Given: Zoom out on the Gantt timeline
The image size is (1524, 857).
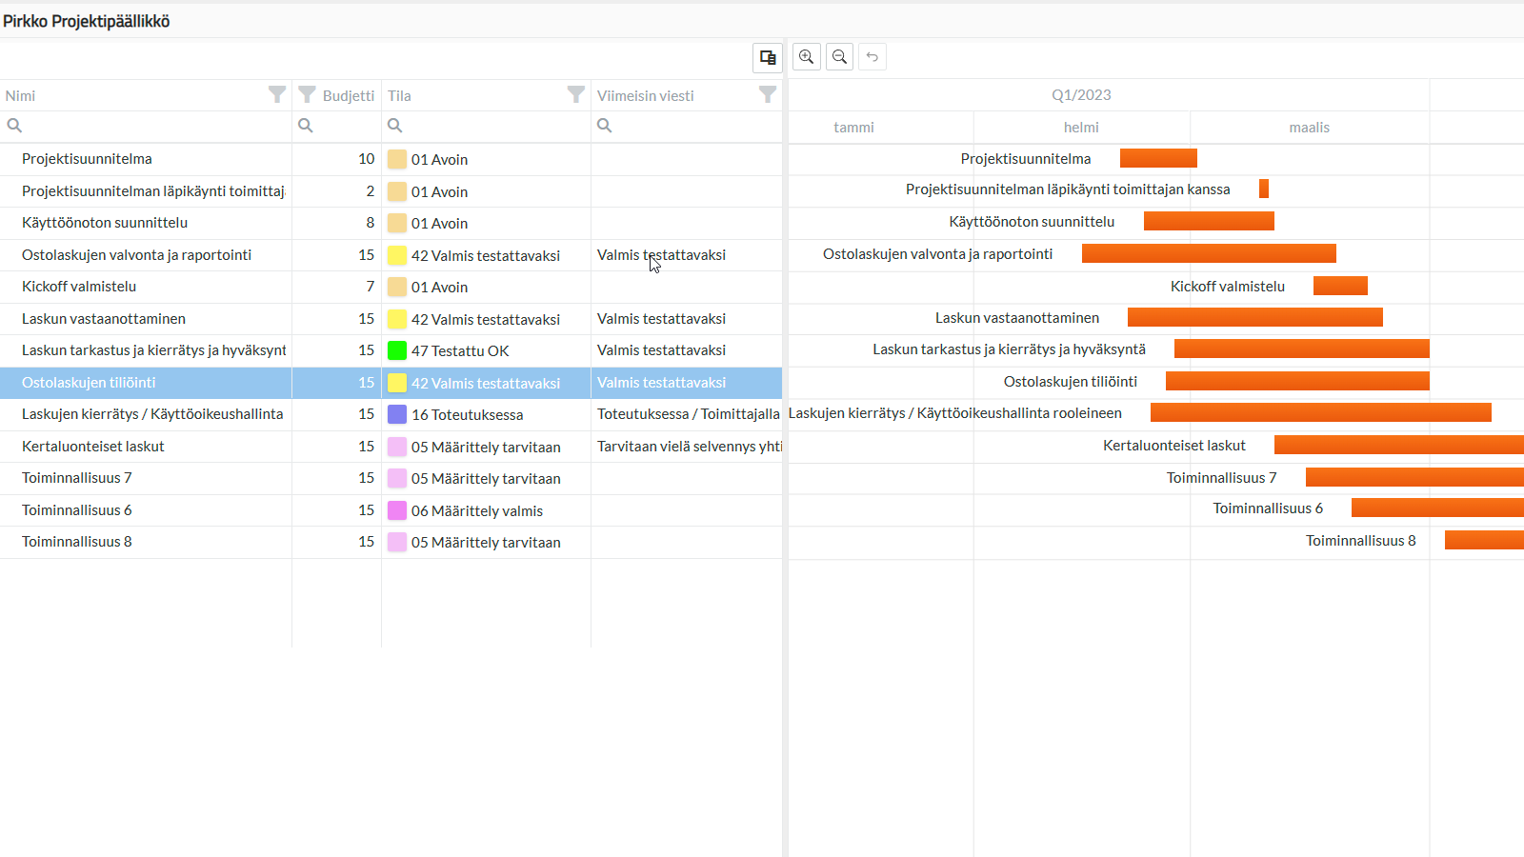Looking at the screenshot, I should click(x=839, y=56).
